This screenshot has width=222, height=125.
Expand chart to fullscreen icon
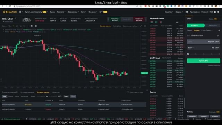pos(141,26)
